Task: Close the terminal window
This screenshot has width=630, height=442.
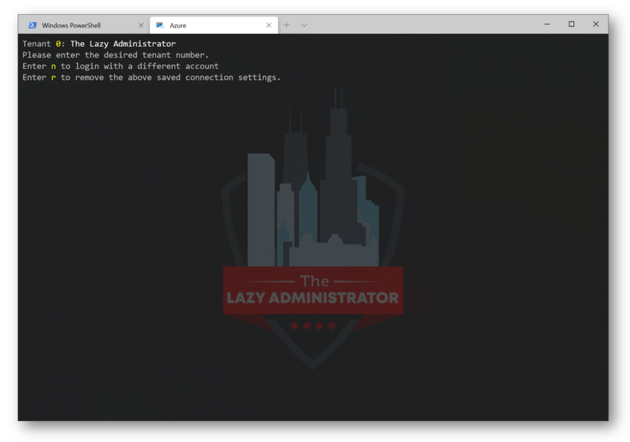Action: 596,24
